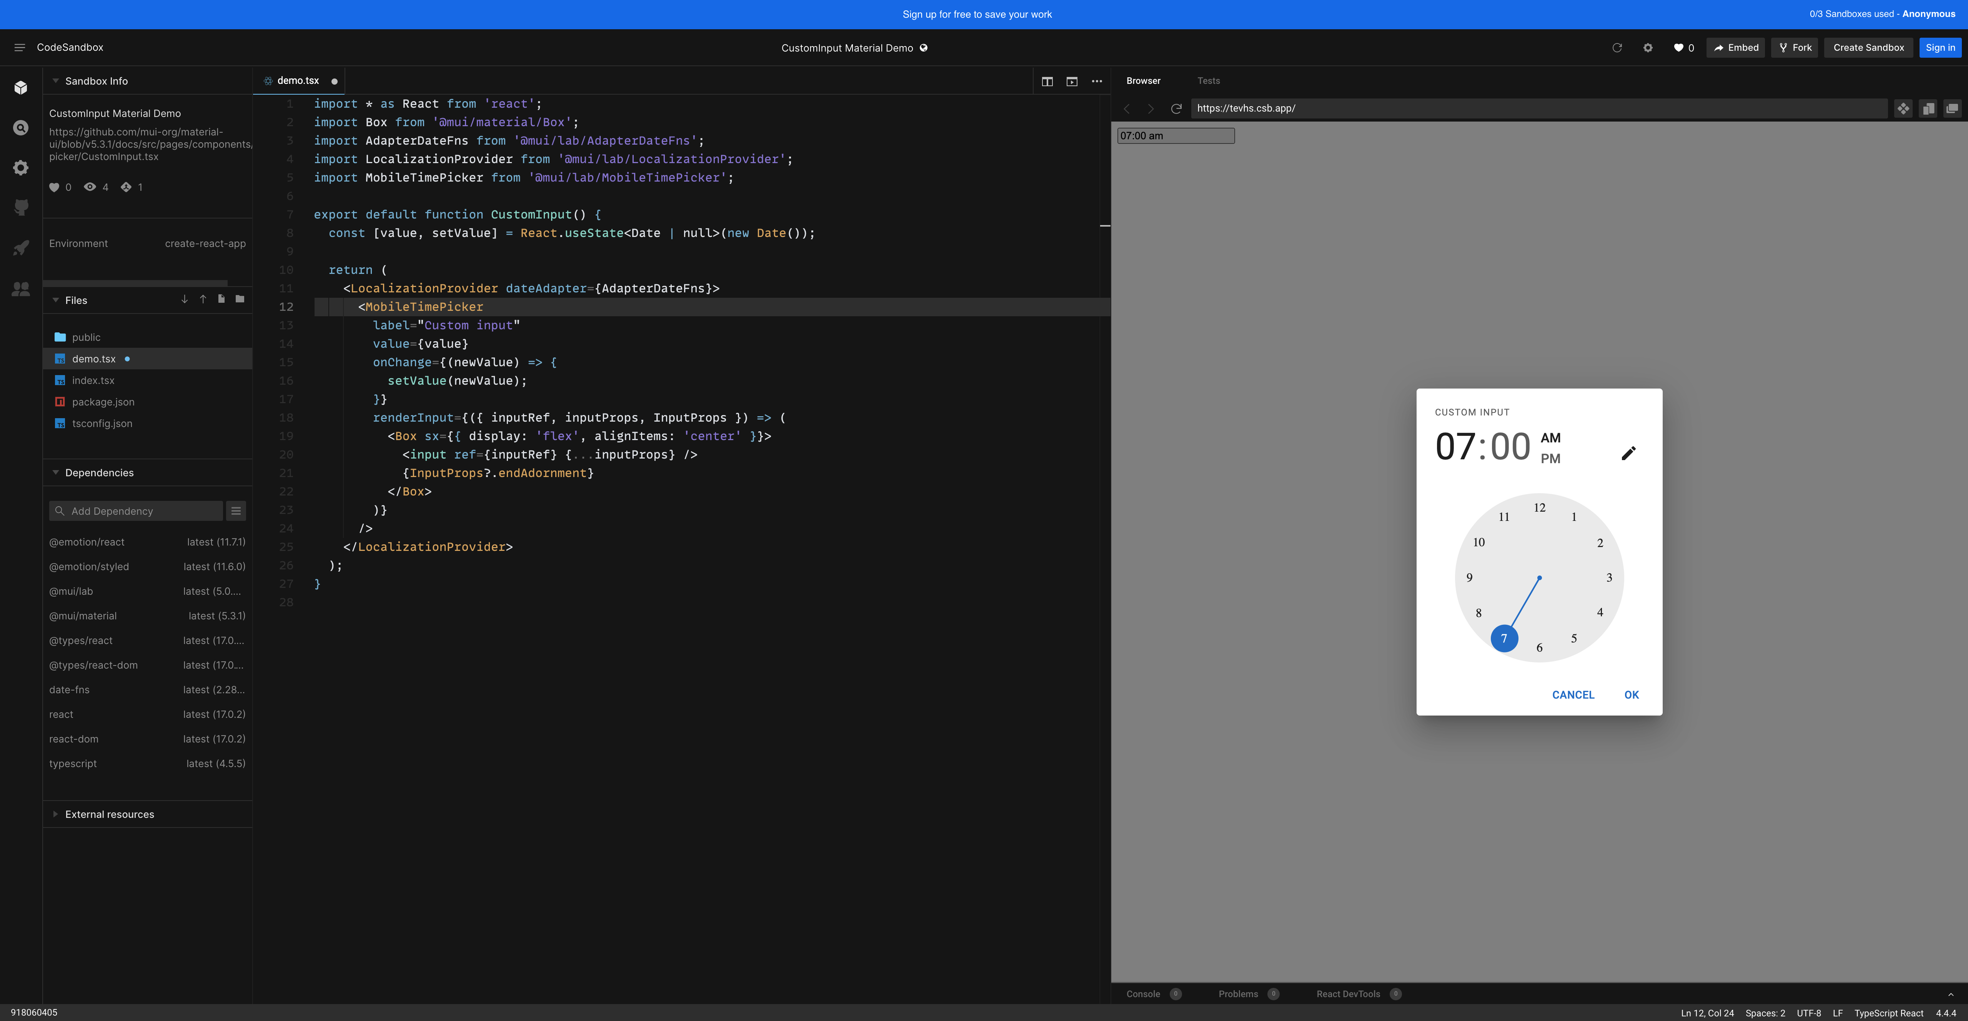The image size is (1968, 1021).
Task: Select 7 on the clock face
Action: (x=1503, y=638)
